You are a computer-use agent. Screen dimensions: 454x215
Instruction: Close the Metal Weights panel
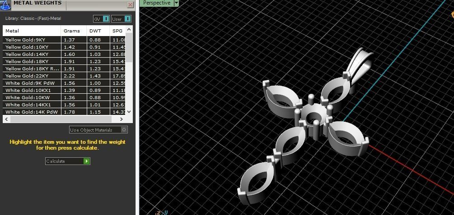(130, 5)
